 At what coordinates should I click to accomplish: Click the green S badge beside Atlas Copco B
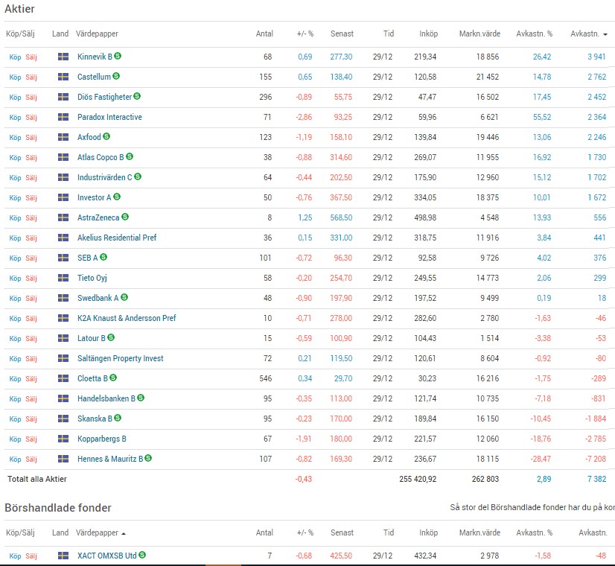point(130,156)
